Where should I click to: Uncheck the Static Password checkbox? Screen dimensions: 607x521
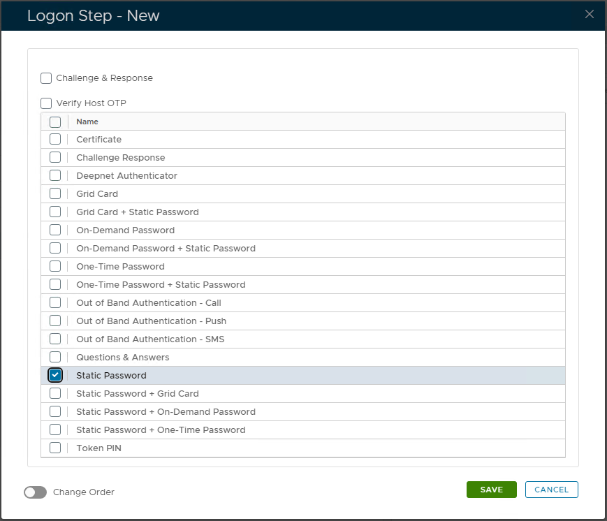(55, 376)
